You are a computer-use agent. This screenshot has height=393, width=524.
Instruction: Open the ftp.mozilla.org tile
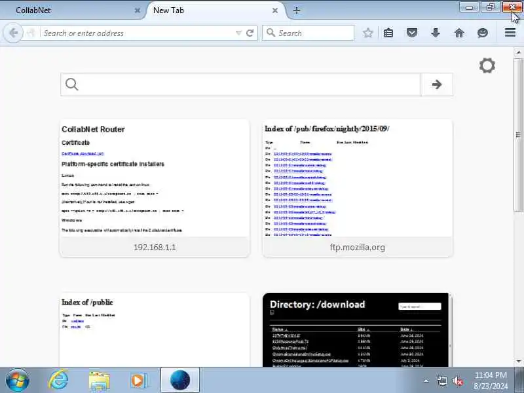(358, 188)
